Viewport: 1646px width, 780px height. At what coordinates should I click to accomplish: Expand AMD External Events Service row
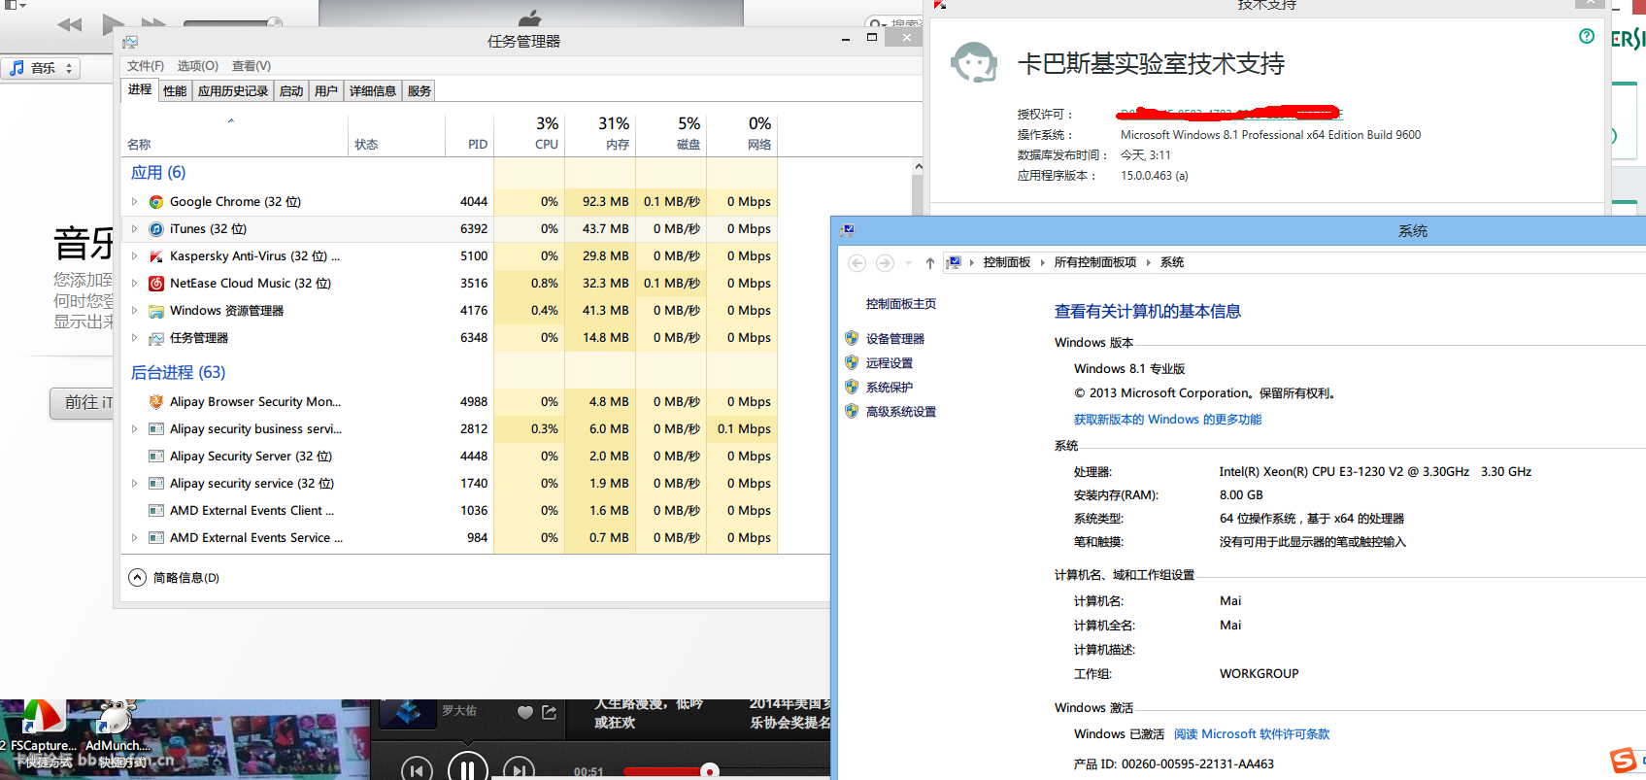134,538
